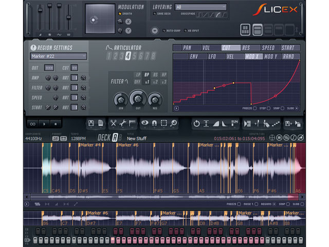Image resolution: width=329 pixels, height=247 pixels.
Task: Open the Layering All dropdown
Action: [x=201, y=7]
